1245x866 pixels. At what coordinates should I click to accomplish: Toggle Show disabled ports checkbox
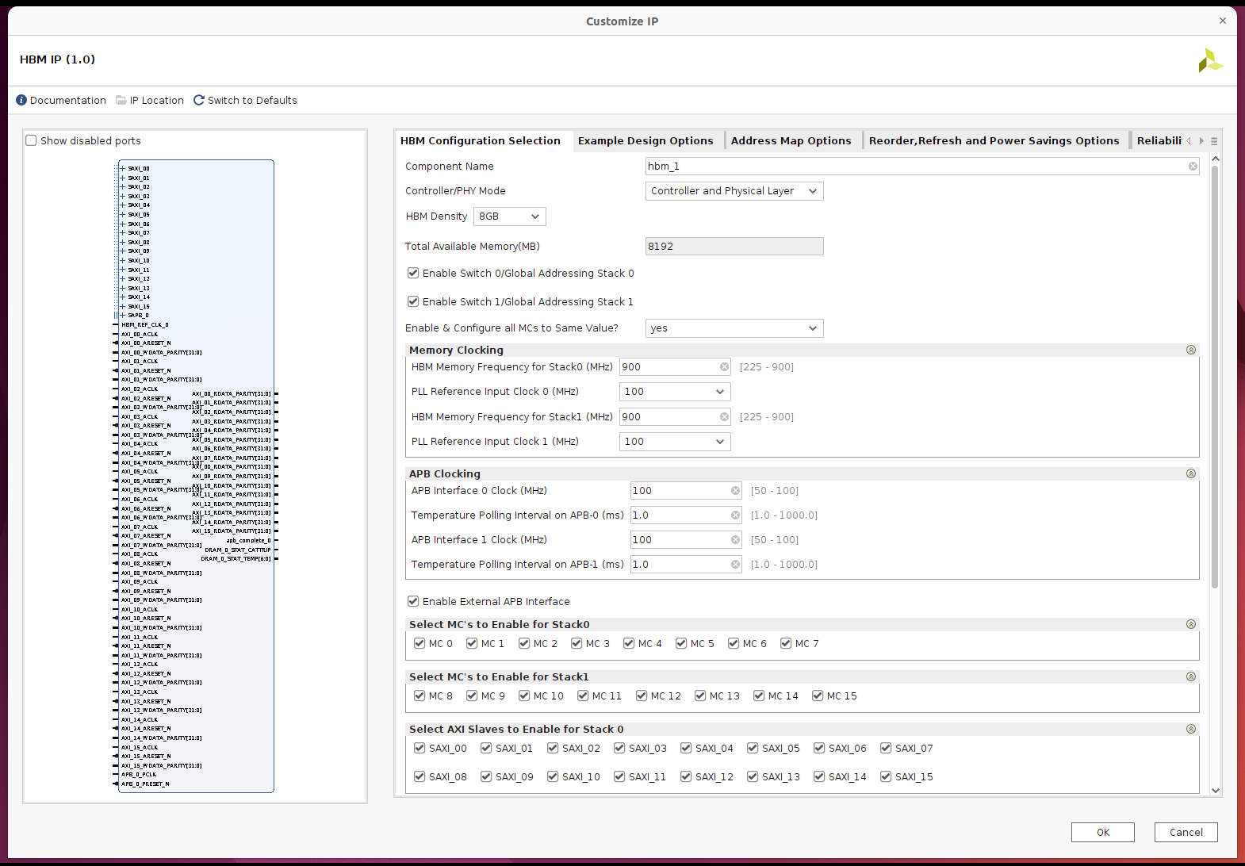point(32,141)
